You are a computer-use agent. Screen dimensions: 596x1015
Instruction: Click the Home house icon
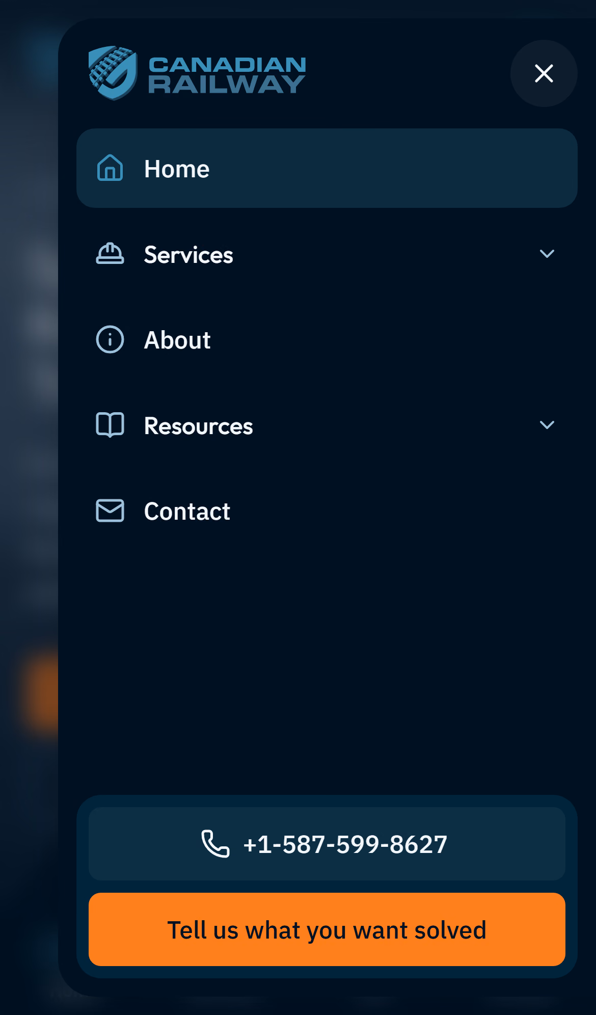pyautogui.click(x=110, y=168)
